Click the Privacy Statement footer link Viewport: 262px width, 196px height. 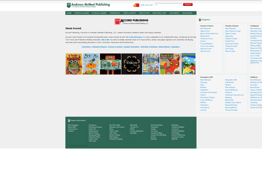(x=137, y=131)
